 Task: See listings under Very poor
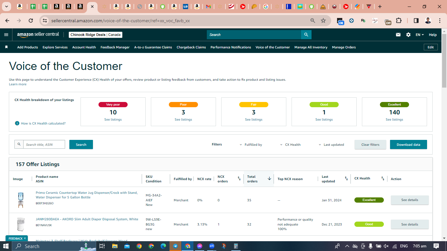tap(113, 120)
